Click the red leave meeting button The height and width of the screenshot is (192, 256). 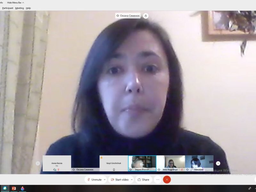[x=167, y=180]
